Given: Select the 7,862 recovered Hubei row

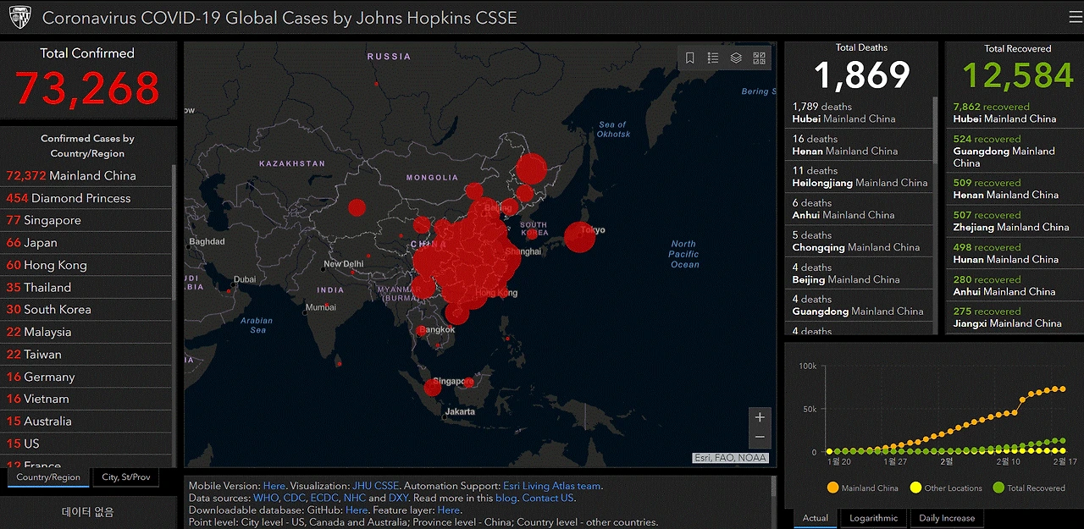Looking at the screenshot, I should tap(1015, 113).
